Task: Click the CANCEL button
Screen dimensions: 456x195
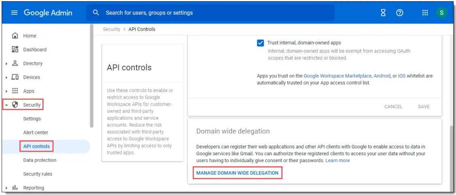Action: click(393, 107)
